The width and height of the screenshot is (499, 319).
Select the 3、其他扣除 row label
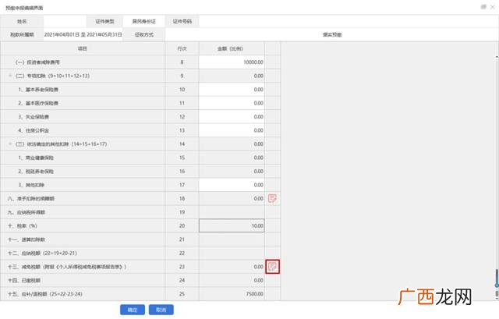click(31, 185)
